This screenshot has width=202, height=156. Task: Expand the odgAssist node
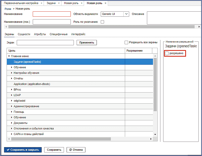coord(11,101)
